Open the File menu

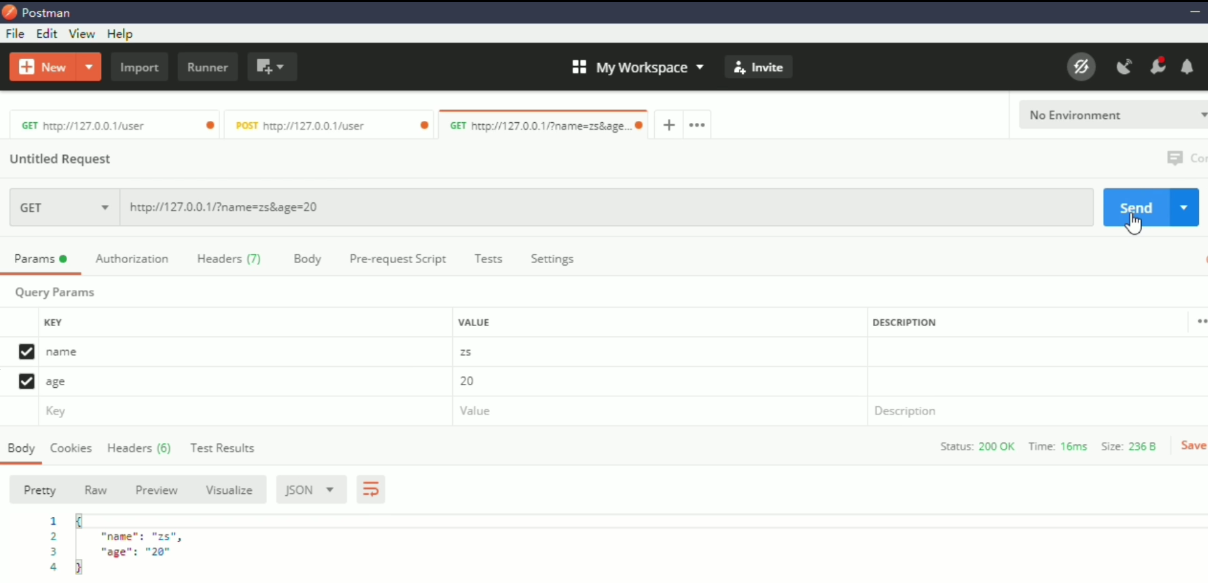click(x=15, y=34)
